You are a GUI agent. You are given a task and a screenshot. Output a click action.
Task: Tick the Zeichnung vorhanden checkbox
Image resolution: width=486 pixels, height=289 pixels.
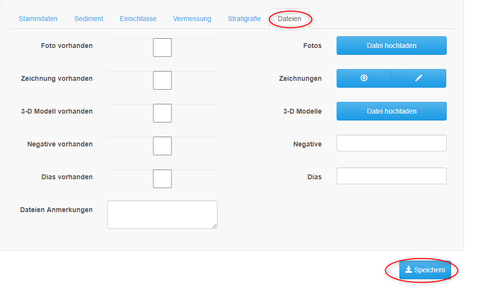coord(163,80)
